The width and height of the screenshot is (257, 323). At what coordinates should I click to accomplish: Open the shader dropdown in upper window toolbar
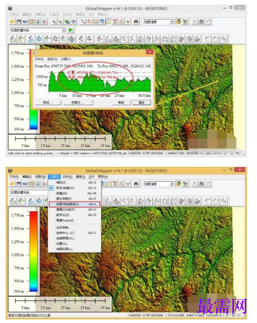159,22
